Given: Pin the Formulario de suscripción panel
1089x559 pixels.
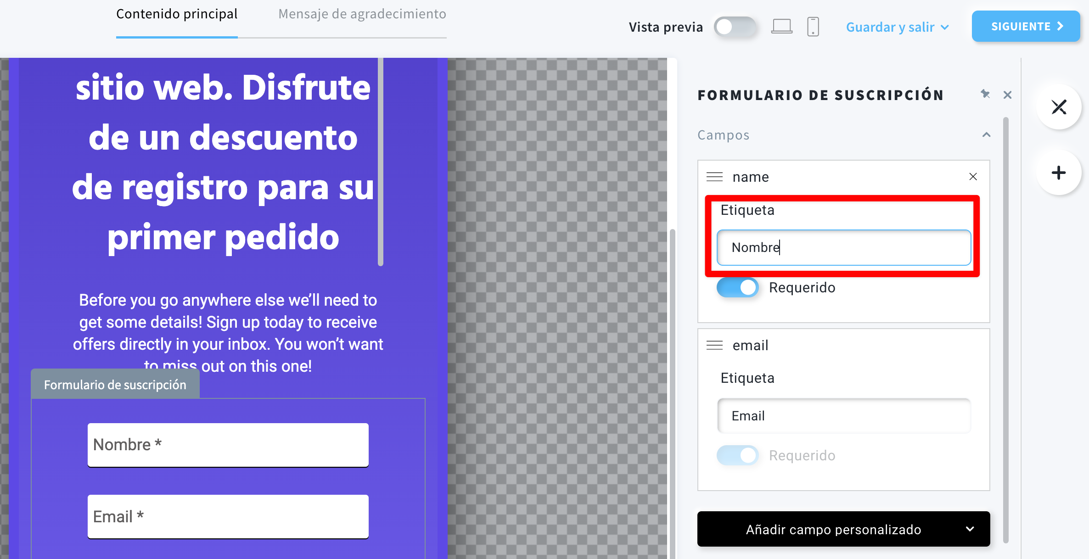Looking at the screenshot, I should pos(985,94).
